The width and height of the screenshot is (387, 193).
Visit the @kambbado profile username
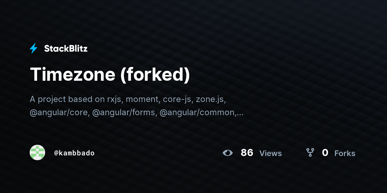coord(74,153)
